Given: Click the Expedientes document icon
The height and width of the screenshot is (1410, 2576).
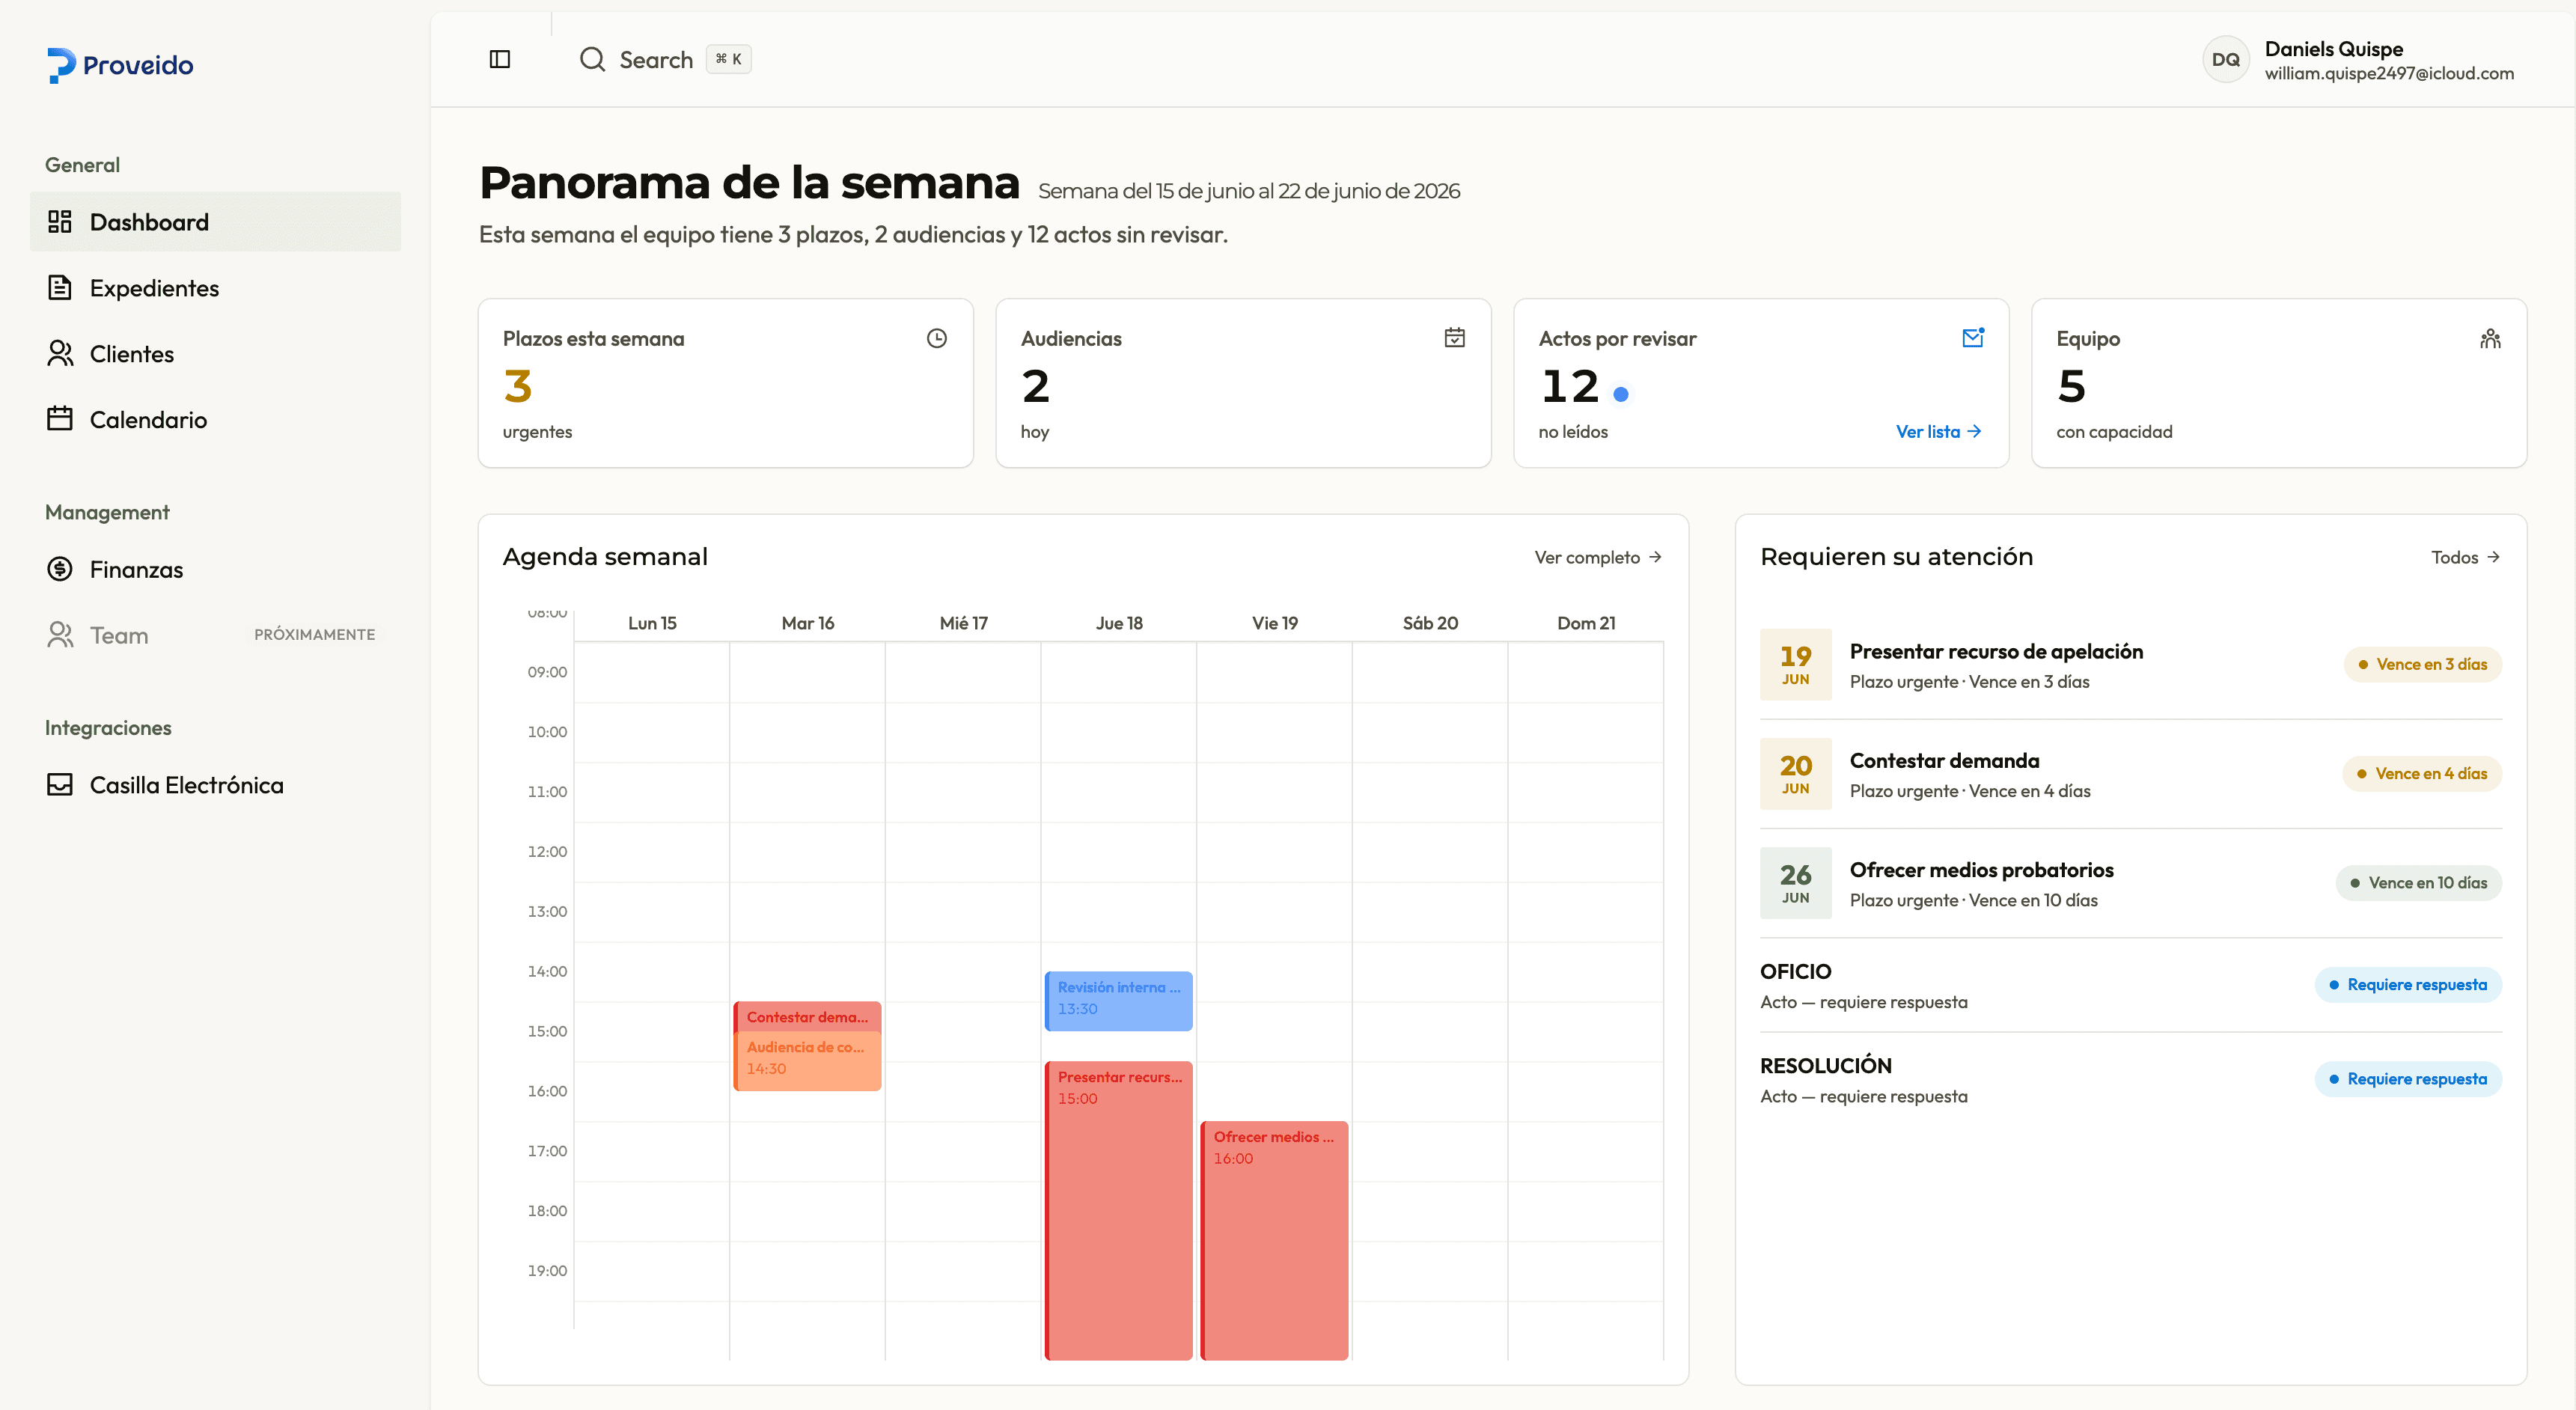Looking at the screenshot, I should [60, 287].
